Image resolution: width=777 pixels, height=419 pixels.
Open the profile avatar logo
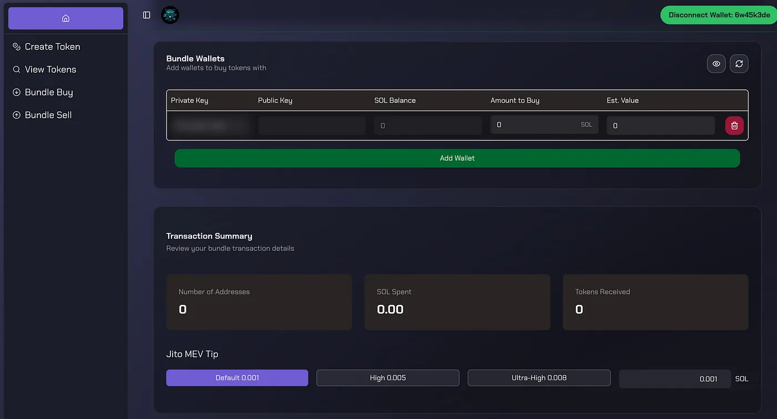tap(170, 15)
